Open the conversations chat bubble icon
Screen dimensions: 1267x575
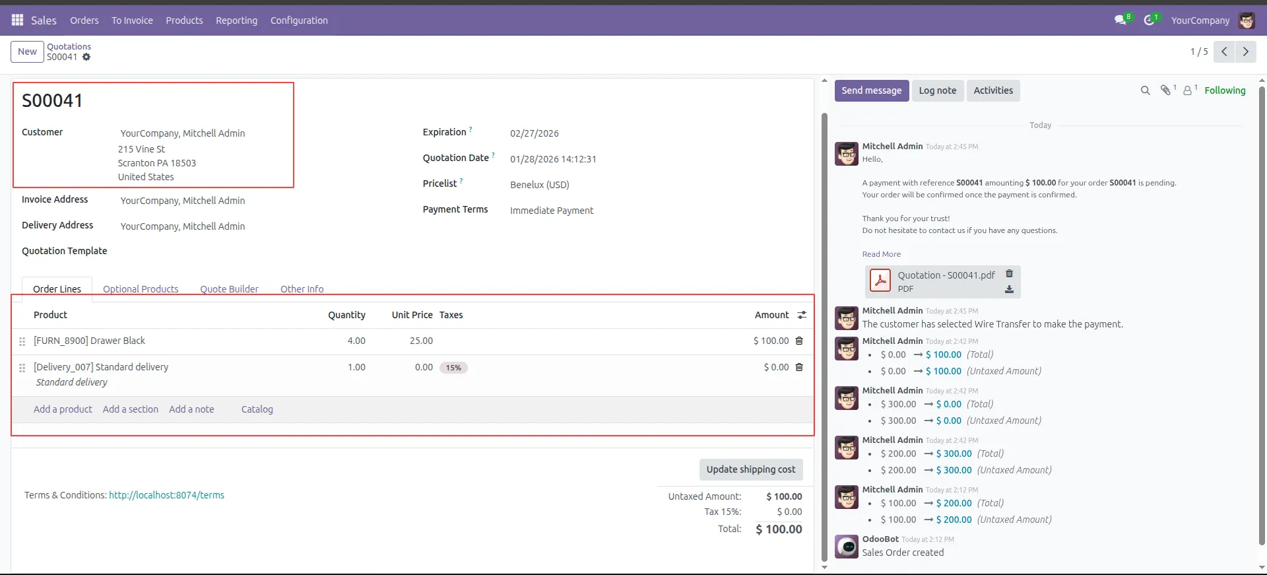tap(1120, 20)
